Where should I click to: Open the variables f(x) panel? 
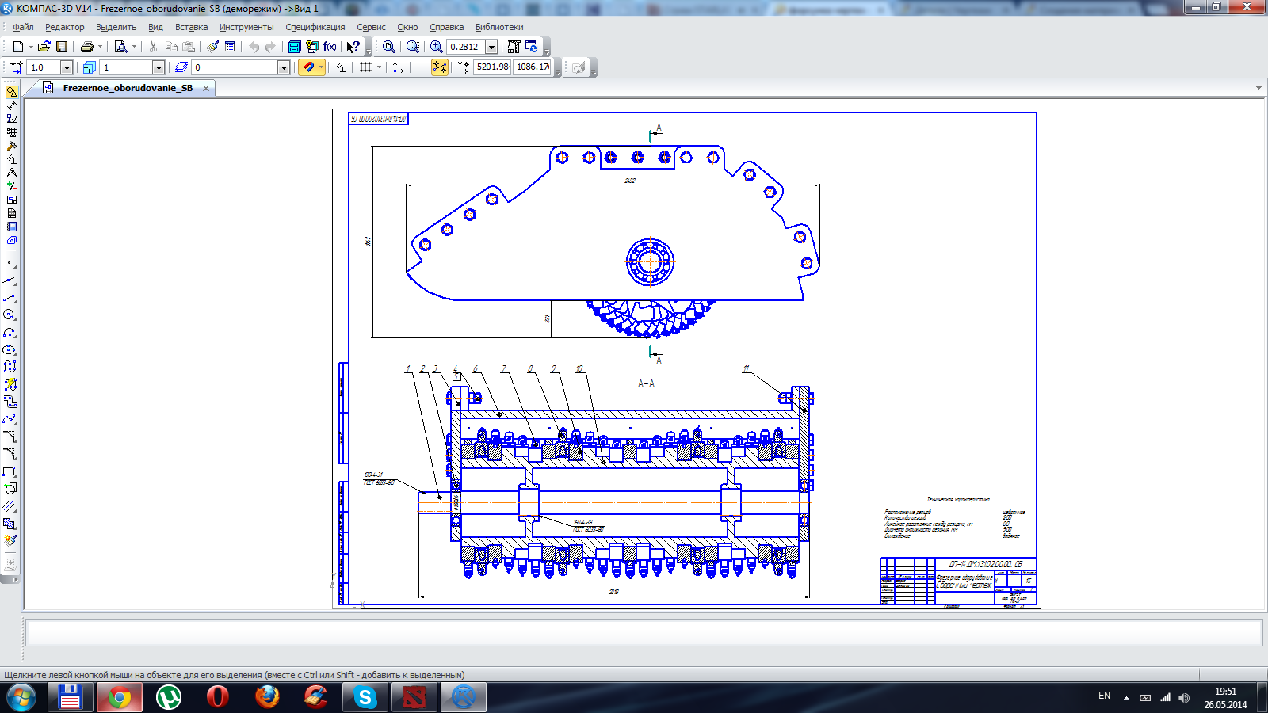point(330,47)
